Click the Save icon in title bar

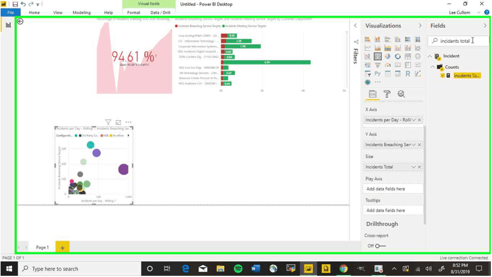tap(15, 4)
